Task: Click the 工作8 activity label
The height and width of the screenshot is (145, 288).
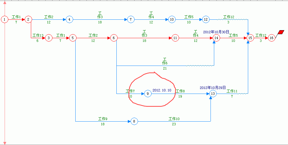Action: pos(180,91)
